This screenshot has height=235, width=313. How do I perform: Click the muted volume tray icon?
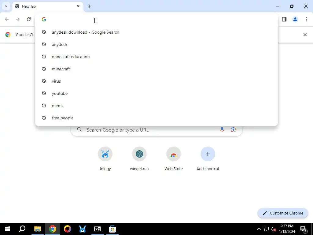click(x=274, y=229)
